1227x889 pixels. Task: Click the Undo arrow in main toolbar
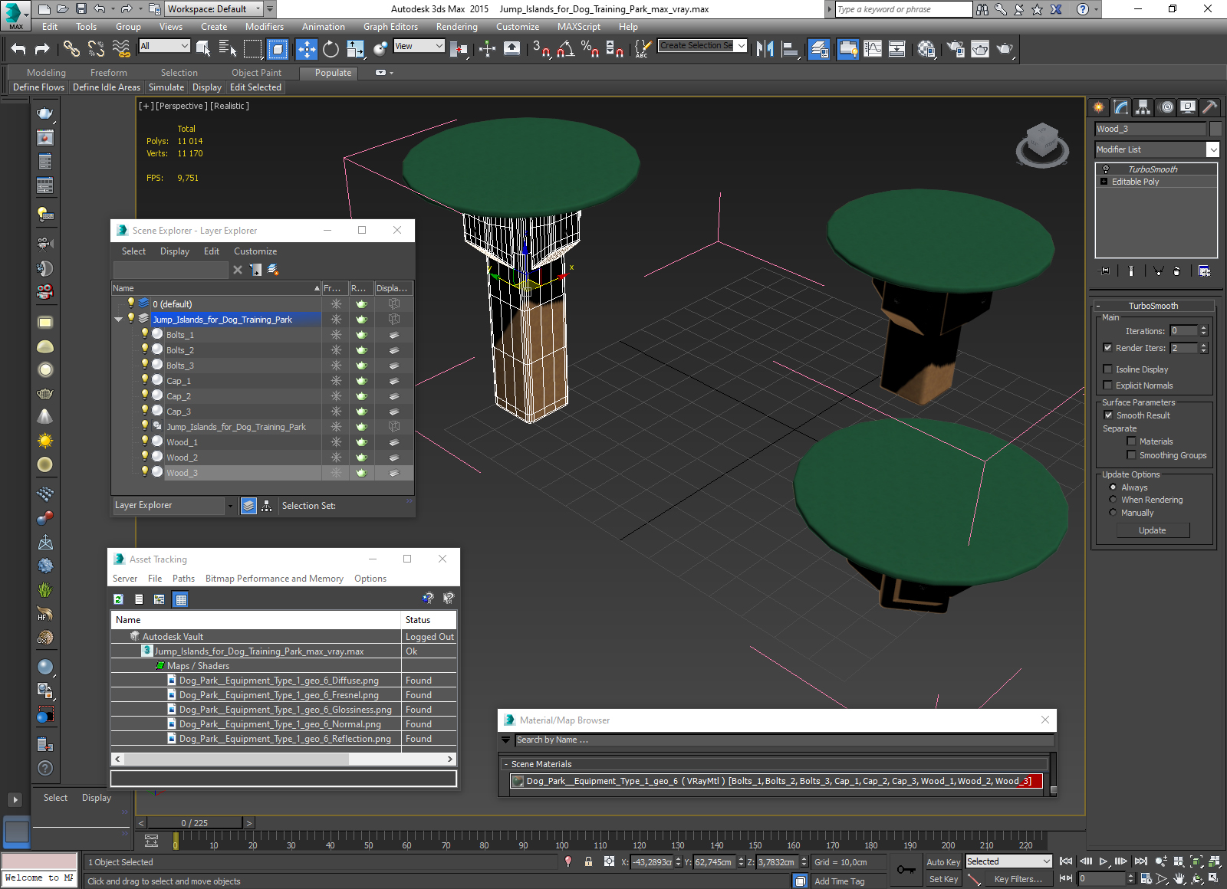point(18,48)
